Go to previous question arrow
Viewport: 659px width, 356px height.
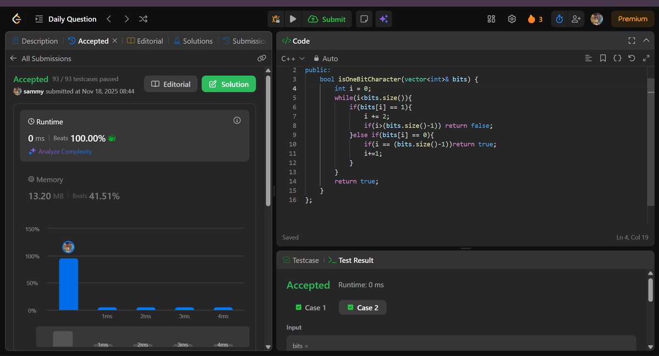coord(109,19)
